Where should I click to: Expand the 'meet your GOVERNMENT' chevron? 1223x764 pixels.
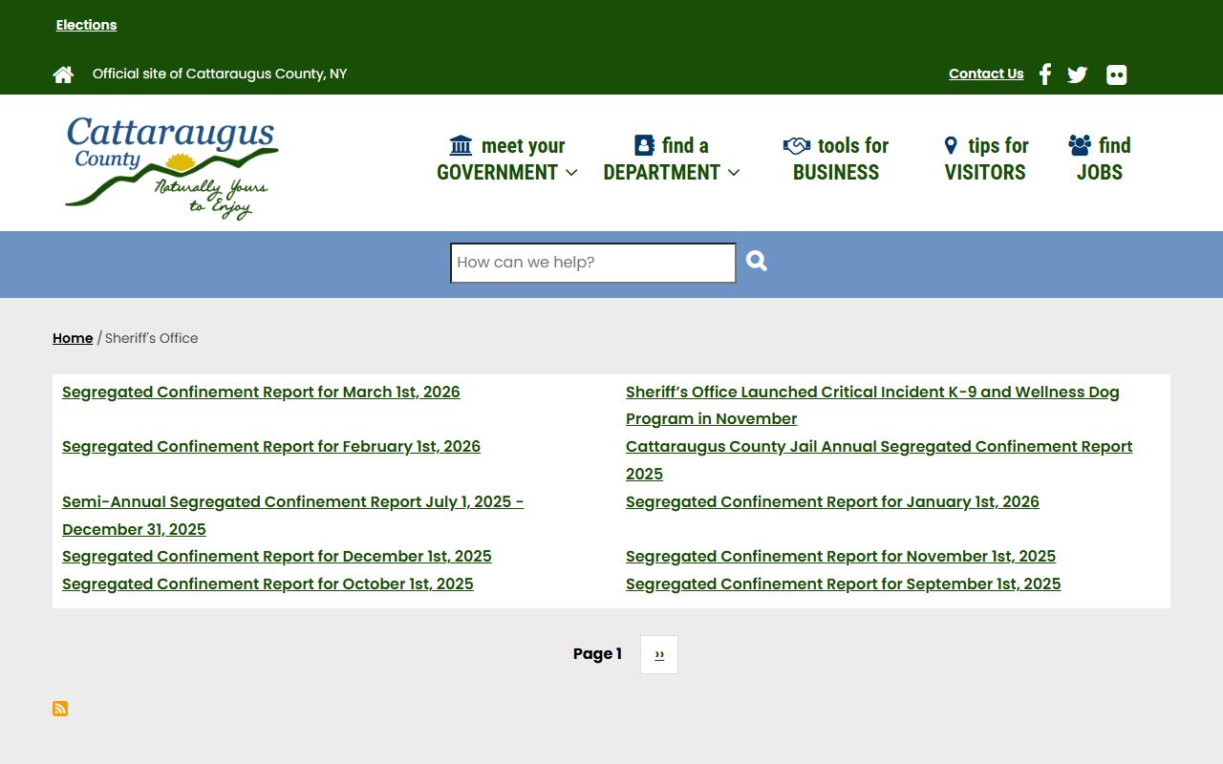pyautogui.click(x=571, y=173)
